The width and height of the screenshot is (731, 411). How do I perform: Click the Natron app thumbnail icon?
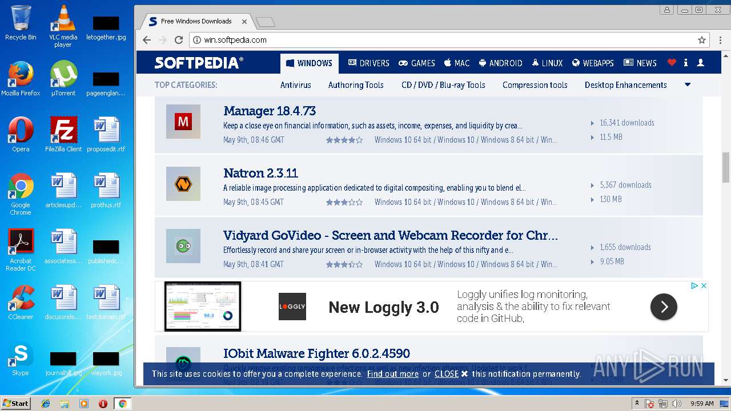(x=183, y=184)
